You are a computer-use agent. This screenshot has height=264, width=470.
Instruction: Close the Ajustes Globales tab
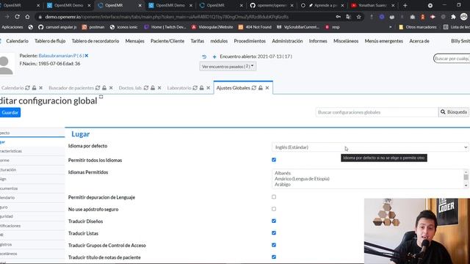(x=267, y=88)
